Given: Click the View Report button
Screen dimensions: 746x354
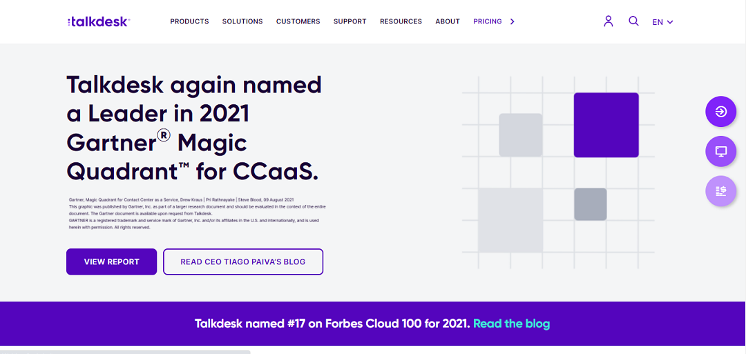Looking at the screenshot, I should 111,262.
